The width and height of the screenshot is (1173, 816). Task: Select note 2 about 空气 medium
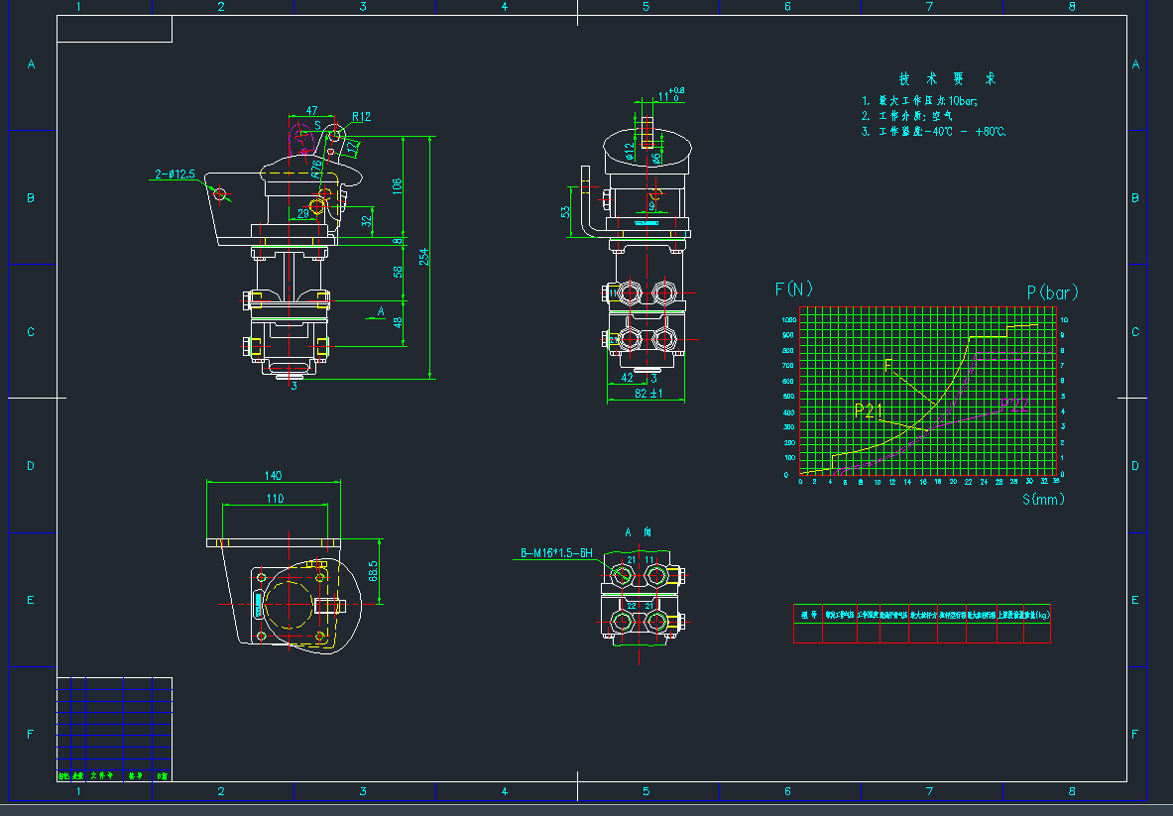click(x=906, y=116)
